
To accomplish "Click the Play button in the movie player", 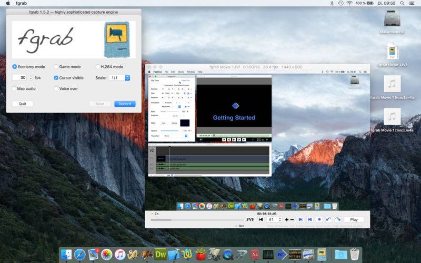I will pos(354,219).
